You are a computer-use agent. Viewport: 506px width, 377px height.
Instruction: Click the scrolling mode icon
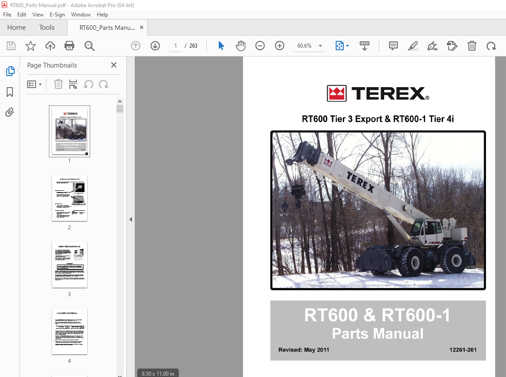(364, 46)
